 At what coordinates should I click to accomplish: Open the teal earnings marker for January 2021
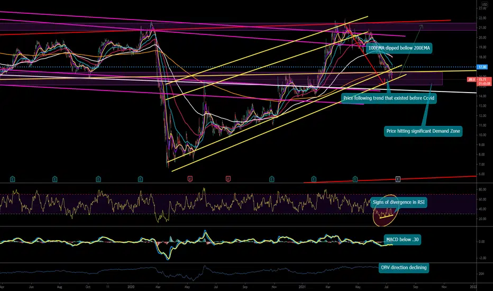tap(314, 179)
